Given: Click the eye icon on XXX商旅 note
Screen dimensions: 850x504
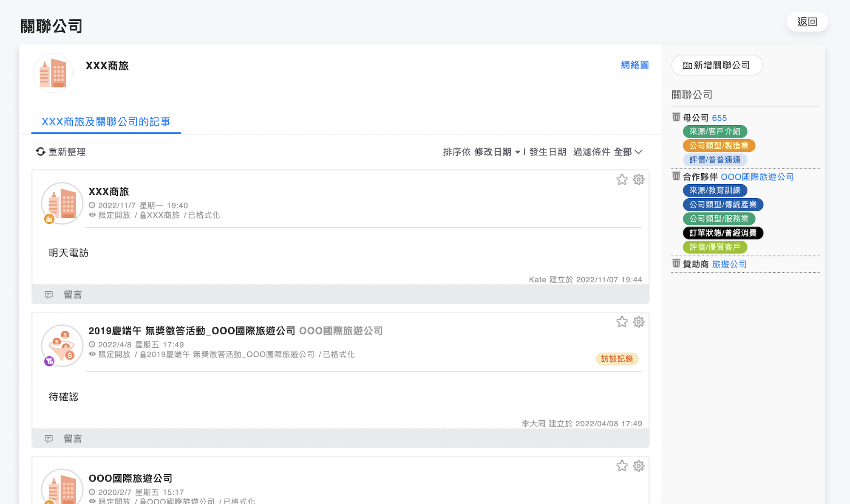Looking at the screenshot, I should (x=92, y=215).
